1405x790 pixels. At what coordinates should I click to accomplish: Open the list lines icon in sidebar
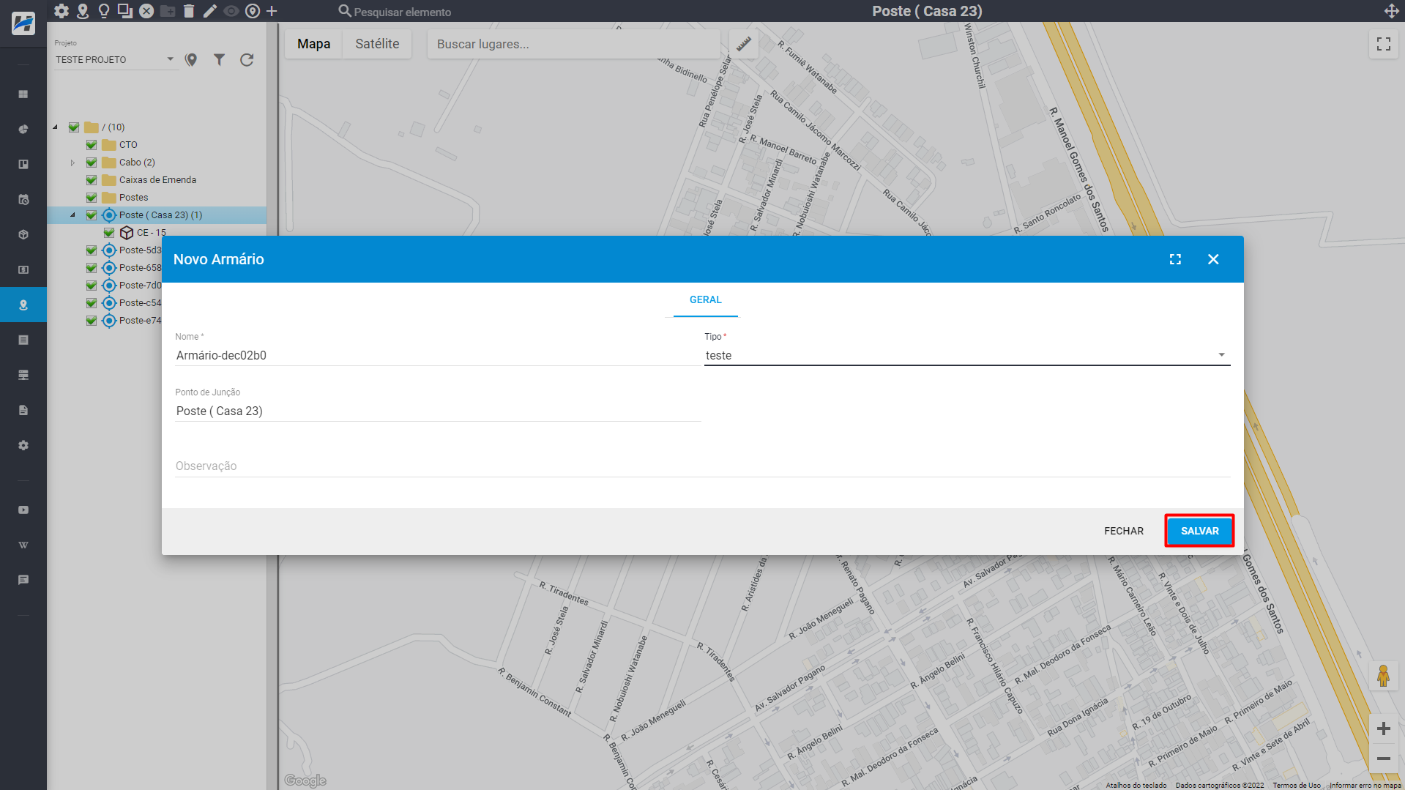pos(23,340)
